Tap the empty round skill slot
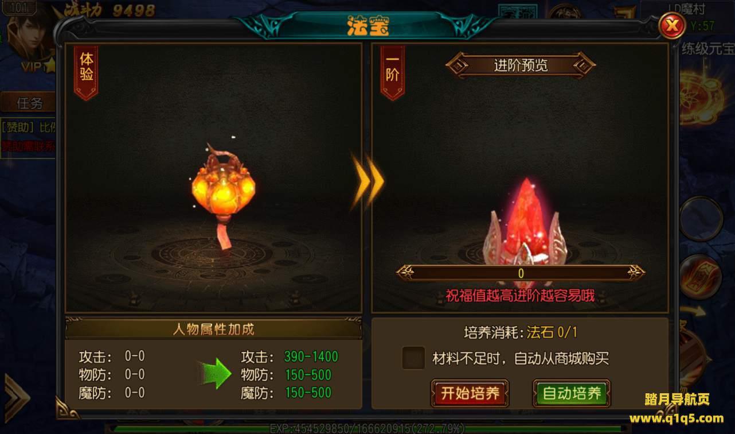This screenshot has height=434, width=735. [x=702, y=219]
